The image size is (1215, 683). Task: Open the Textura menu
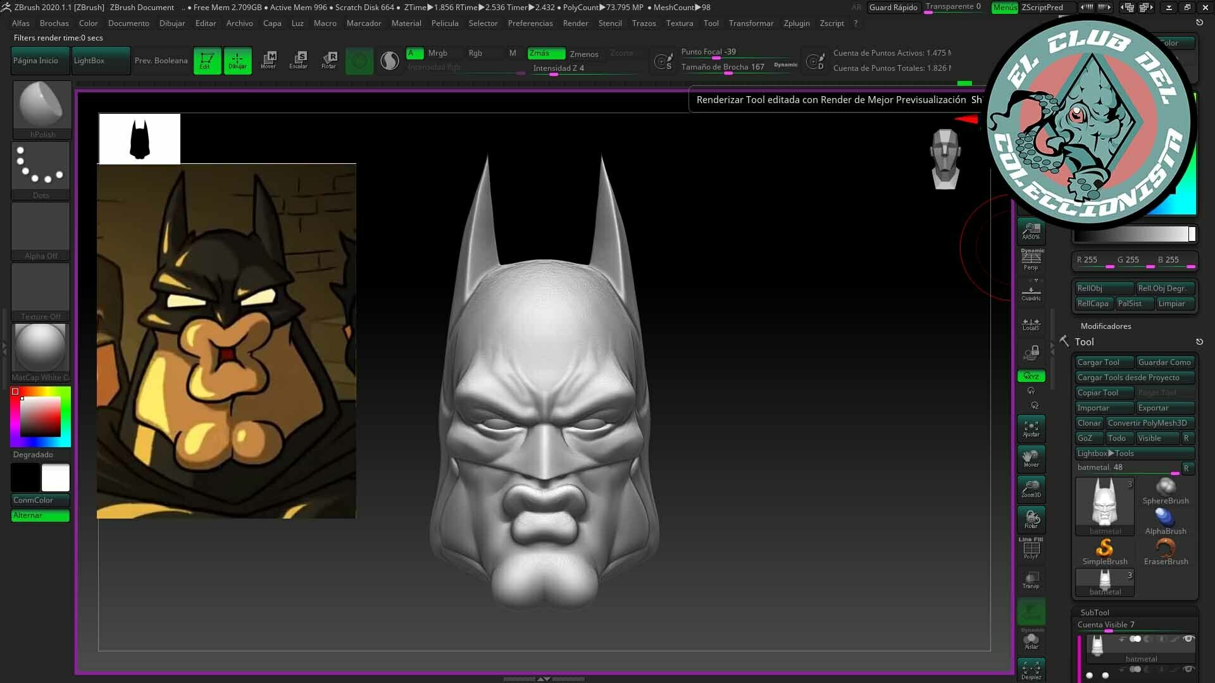pos(679,23)
